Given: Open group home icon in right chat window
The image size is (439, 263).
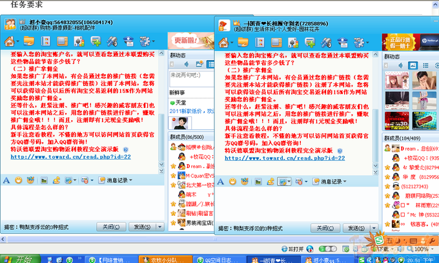Looking at the screenshot, I should [x=223, y=43].
